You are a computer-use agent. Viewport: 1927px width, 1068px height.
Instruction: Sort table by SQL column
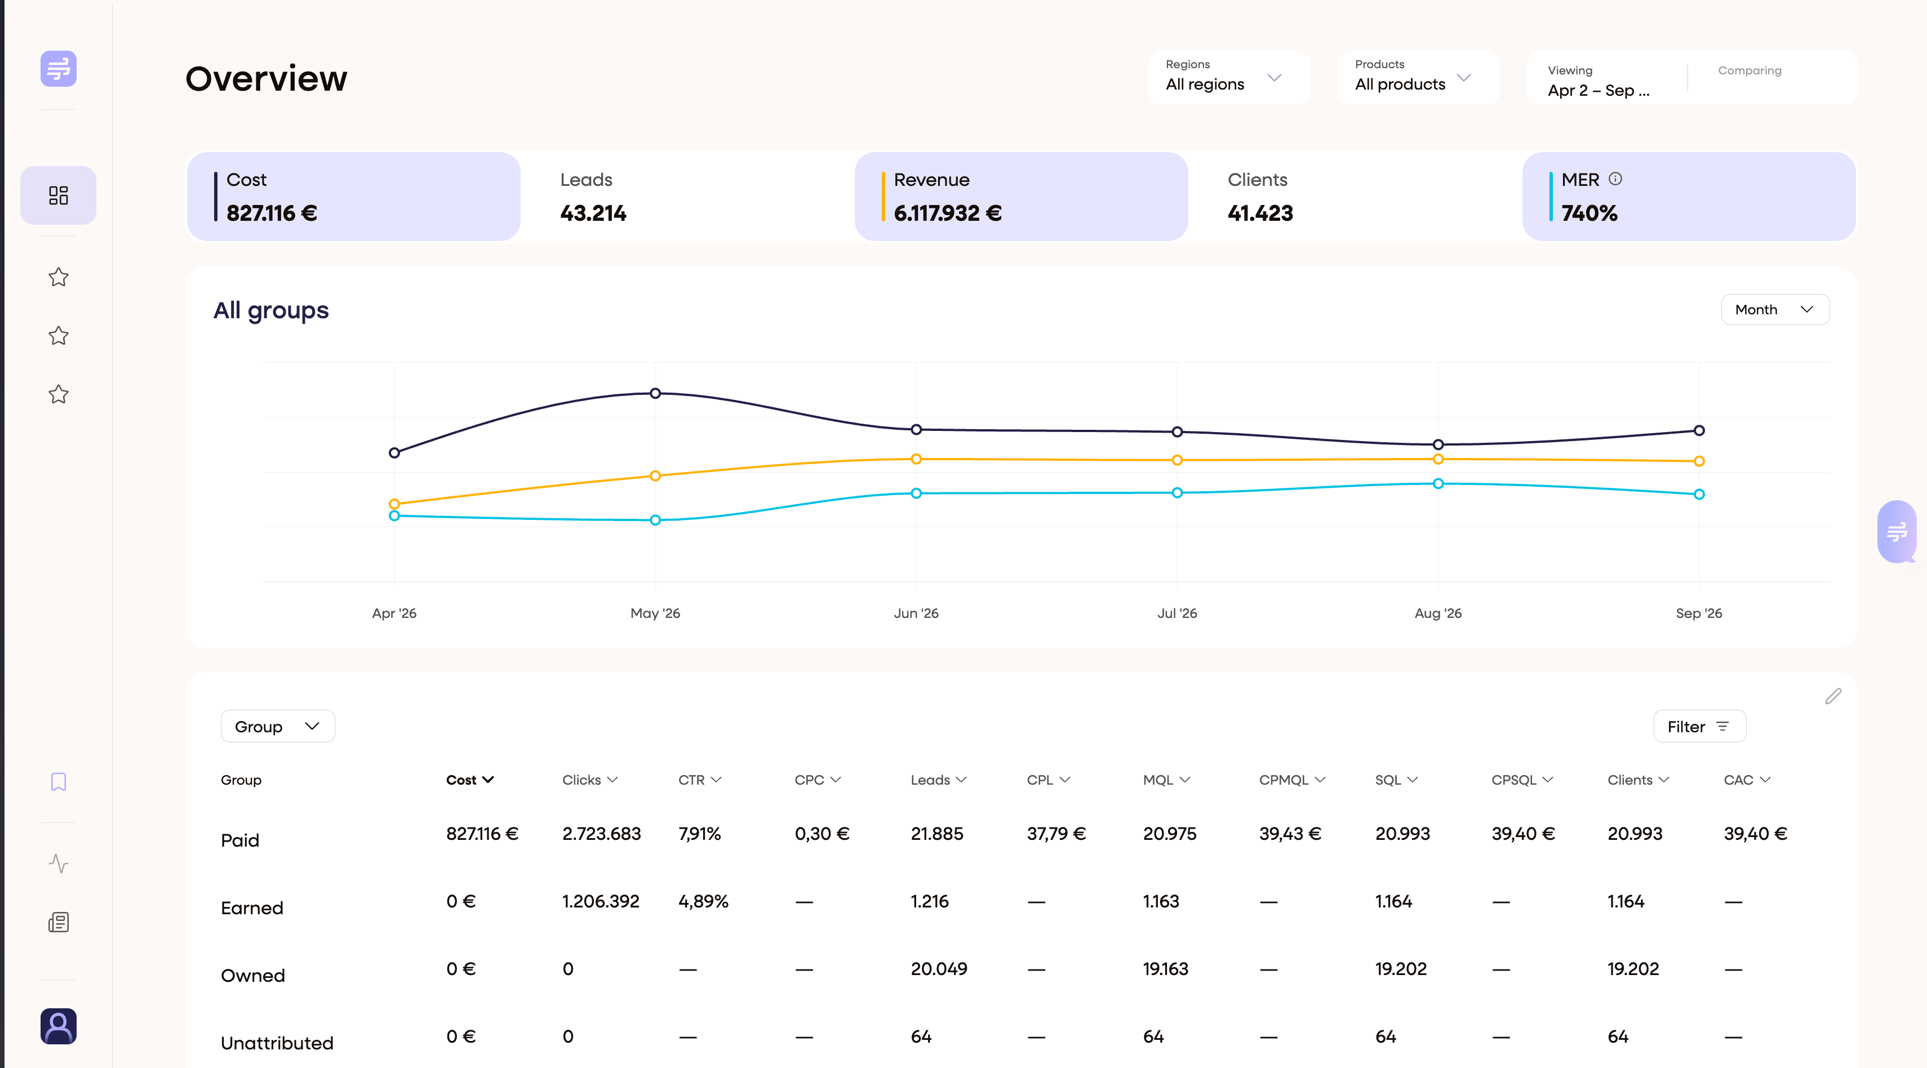click(x=1396, y=779)
